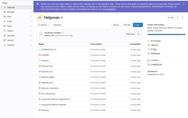
Task: Open the documentation link in banner
Action: [x=109, y=9]
